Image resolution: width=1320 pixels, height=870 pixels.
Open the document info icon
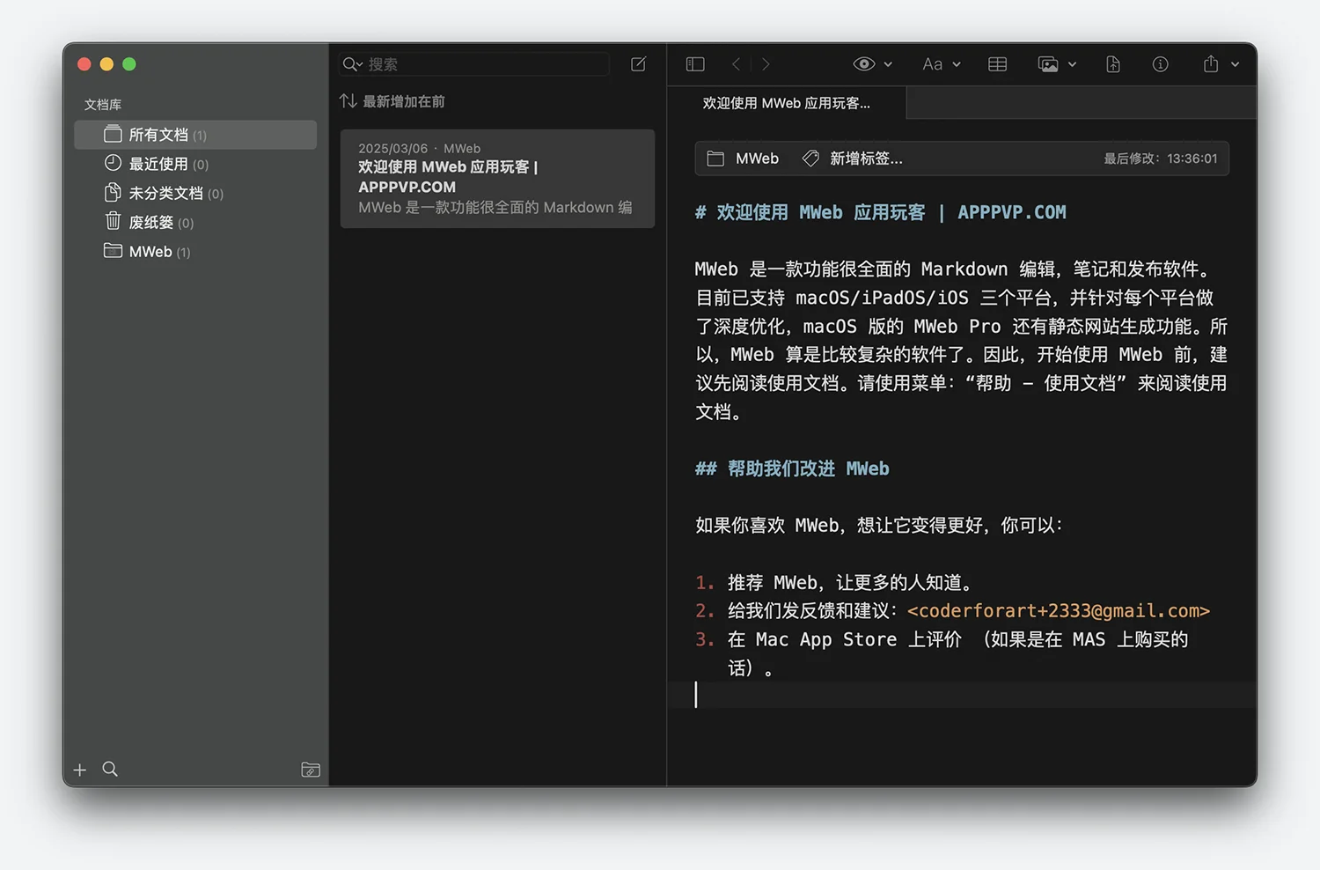click(x=1161, y=64)
